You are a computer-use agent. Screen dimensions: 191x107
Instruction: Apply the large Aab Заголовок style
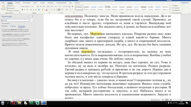108,8
